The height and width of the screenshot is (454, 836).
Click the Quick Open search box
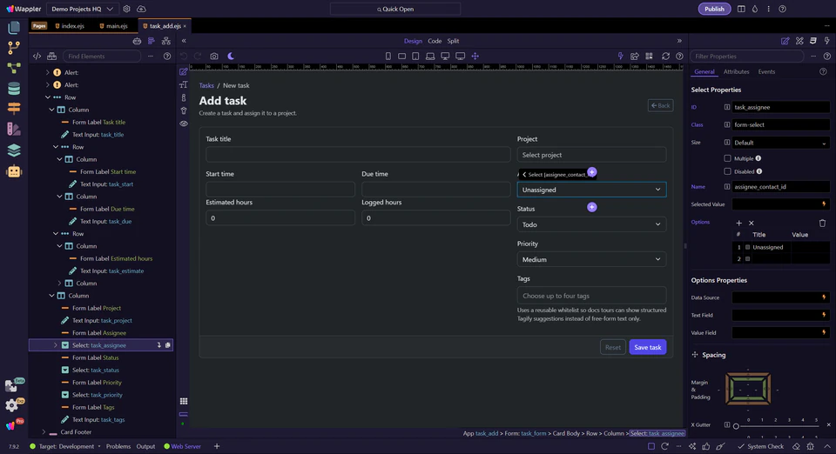pos(395,9)
